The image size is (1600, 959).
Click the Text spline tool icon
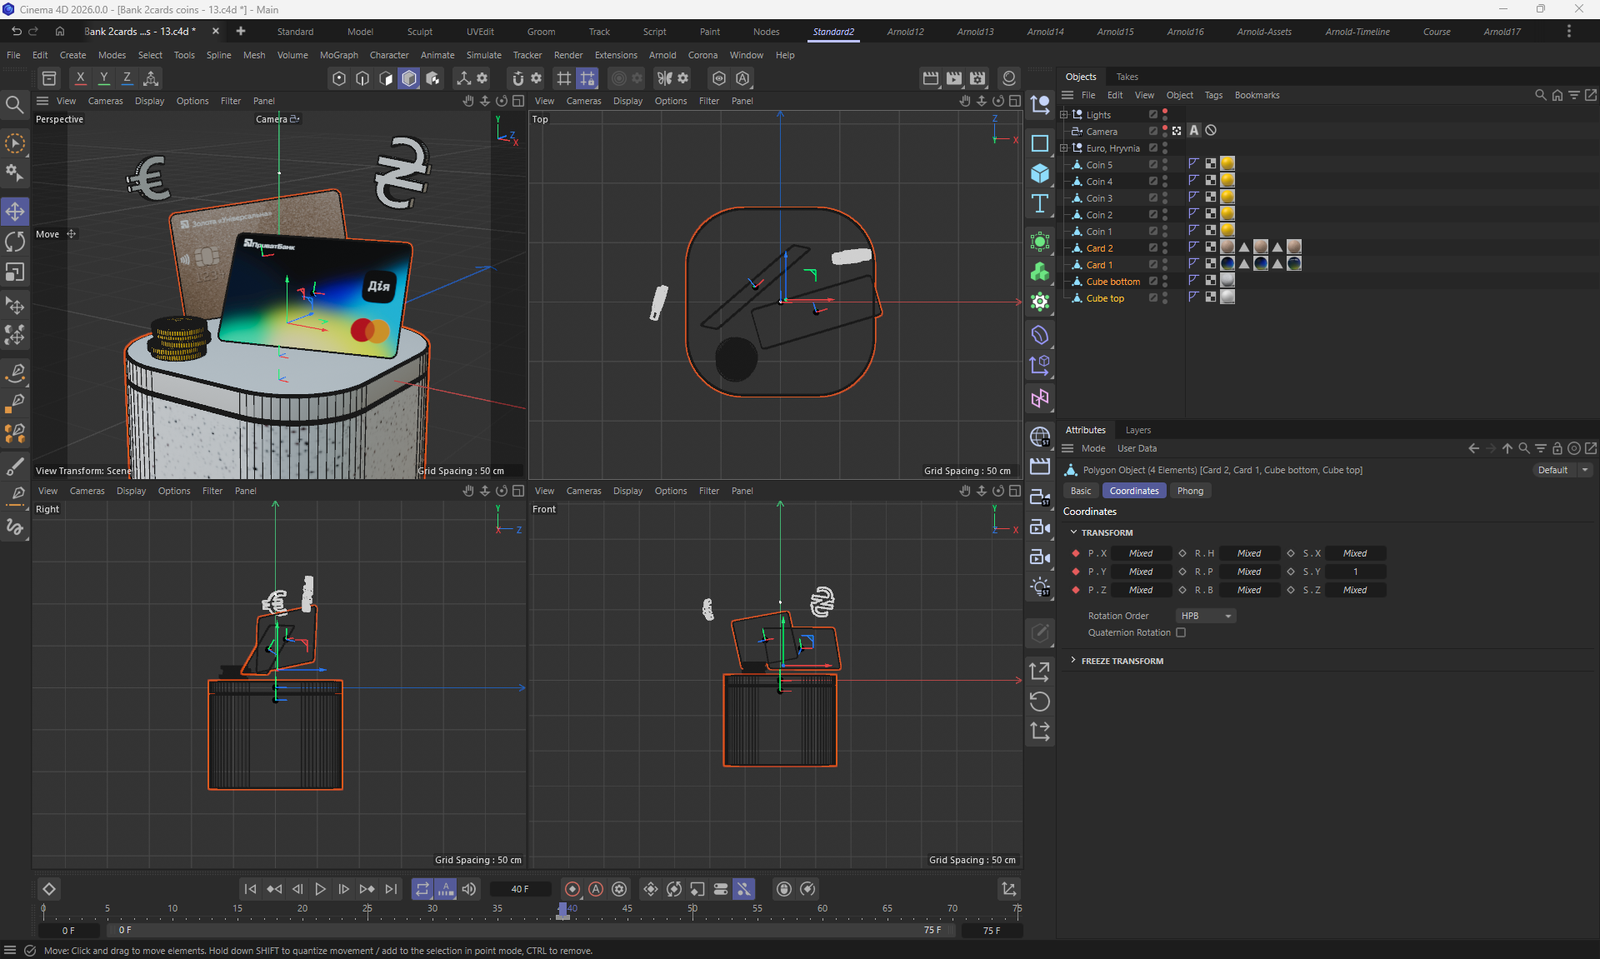tap(1040, 204)
